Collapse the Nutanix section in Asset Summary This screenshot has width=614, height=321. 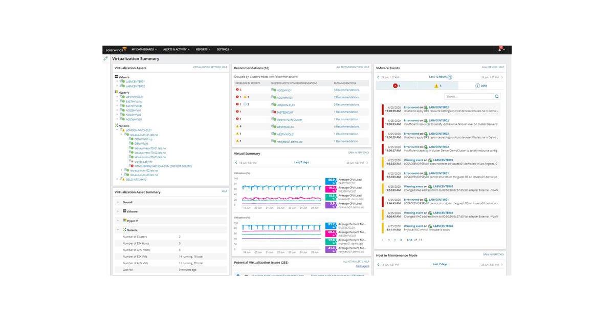pos(118,230)
